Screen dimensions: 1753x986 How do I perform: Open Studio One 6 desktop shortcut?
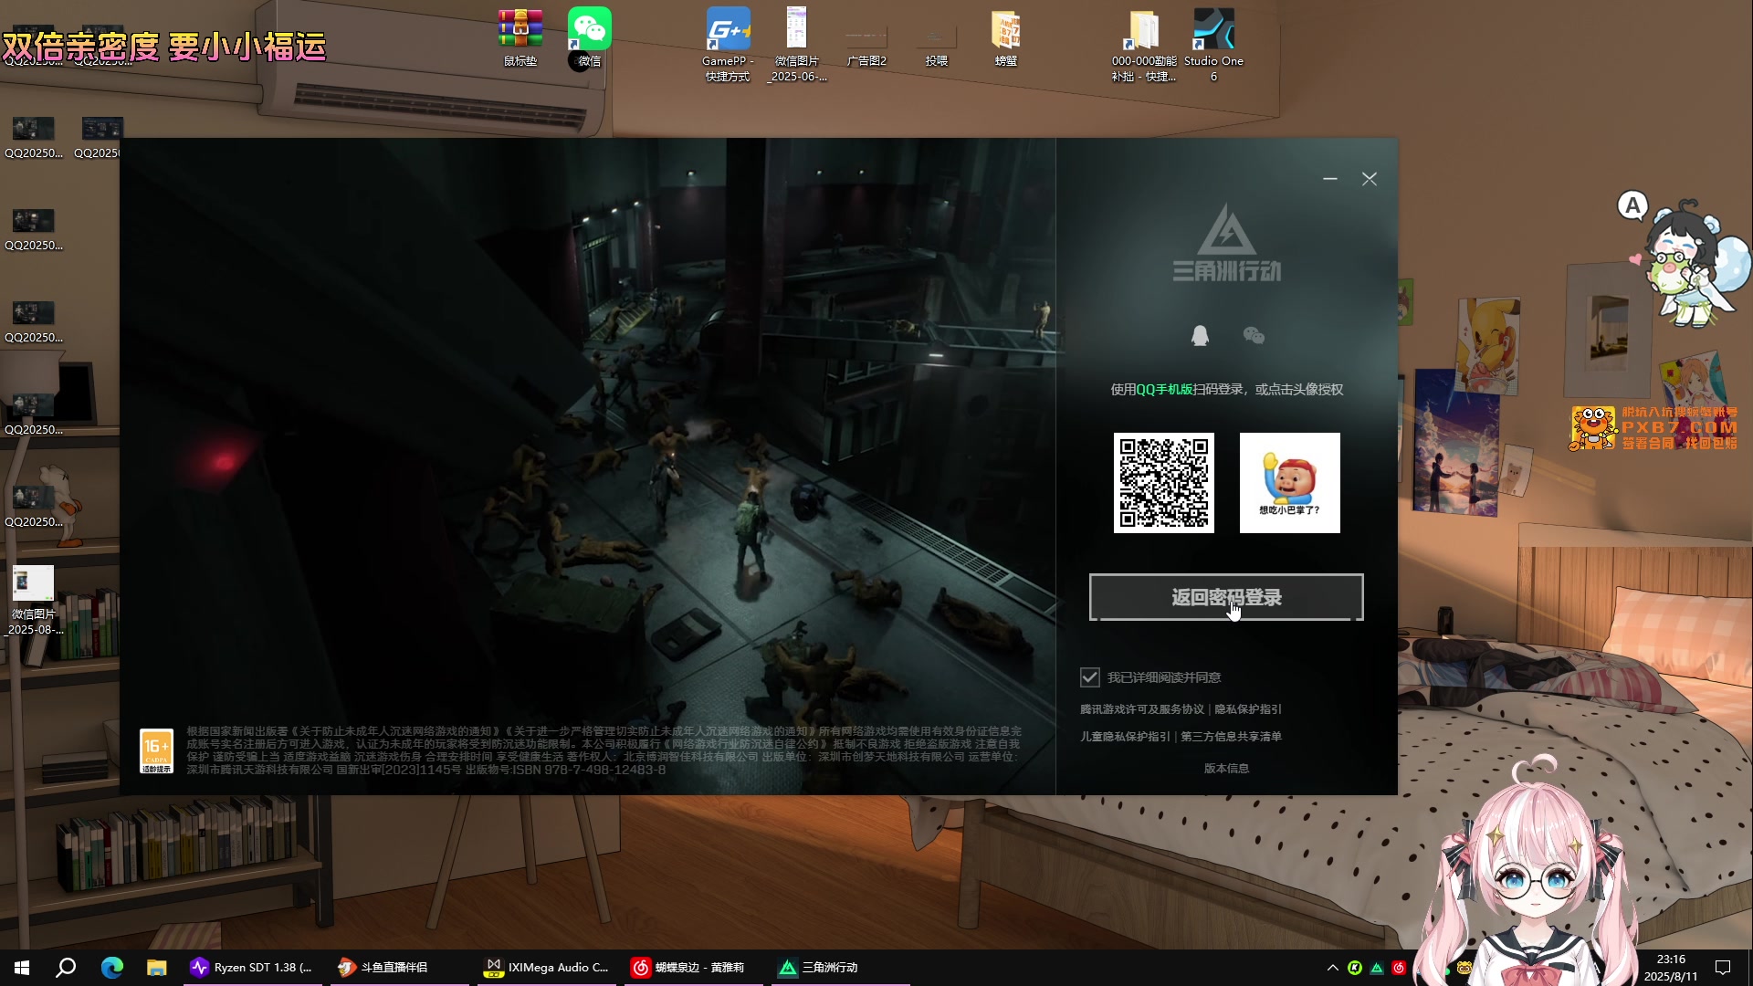point(1213,45)
